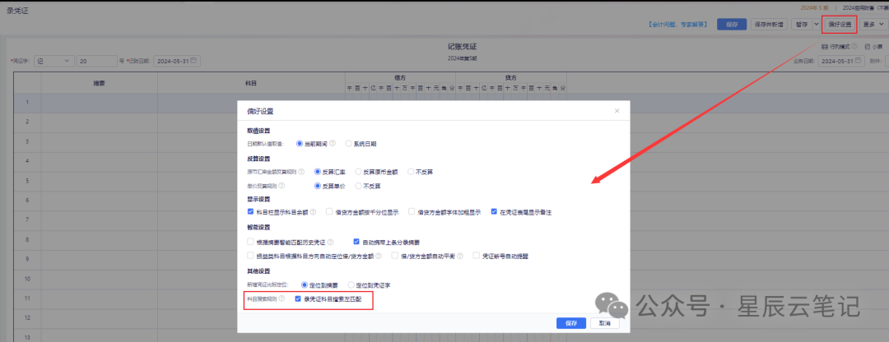This screenshot has height=342, width=889.
Task: Click 摘要 column header
Action: 100,83
